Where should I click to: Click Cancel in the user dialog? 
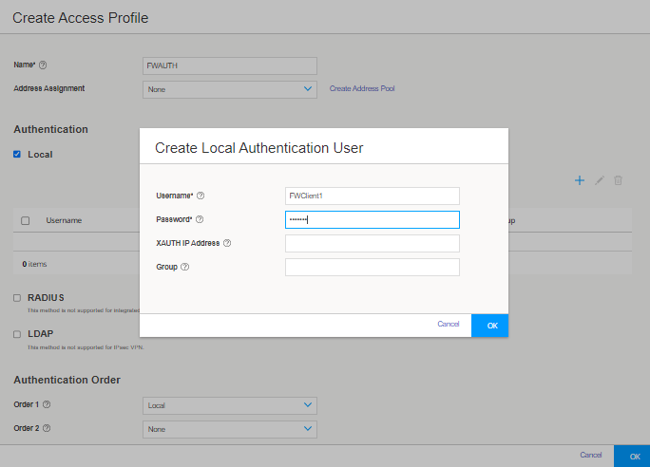tap(448, 325)
